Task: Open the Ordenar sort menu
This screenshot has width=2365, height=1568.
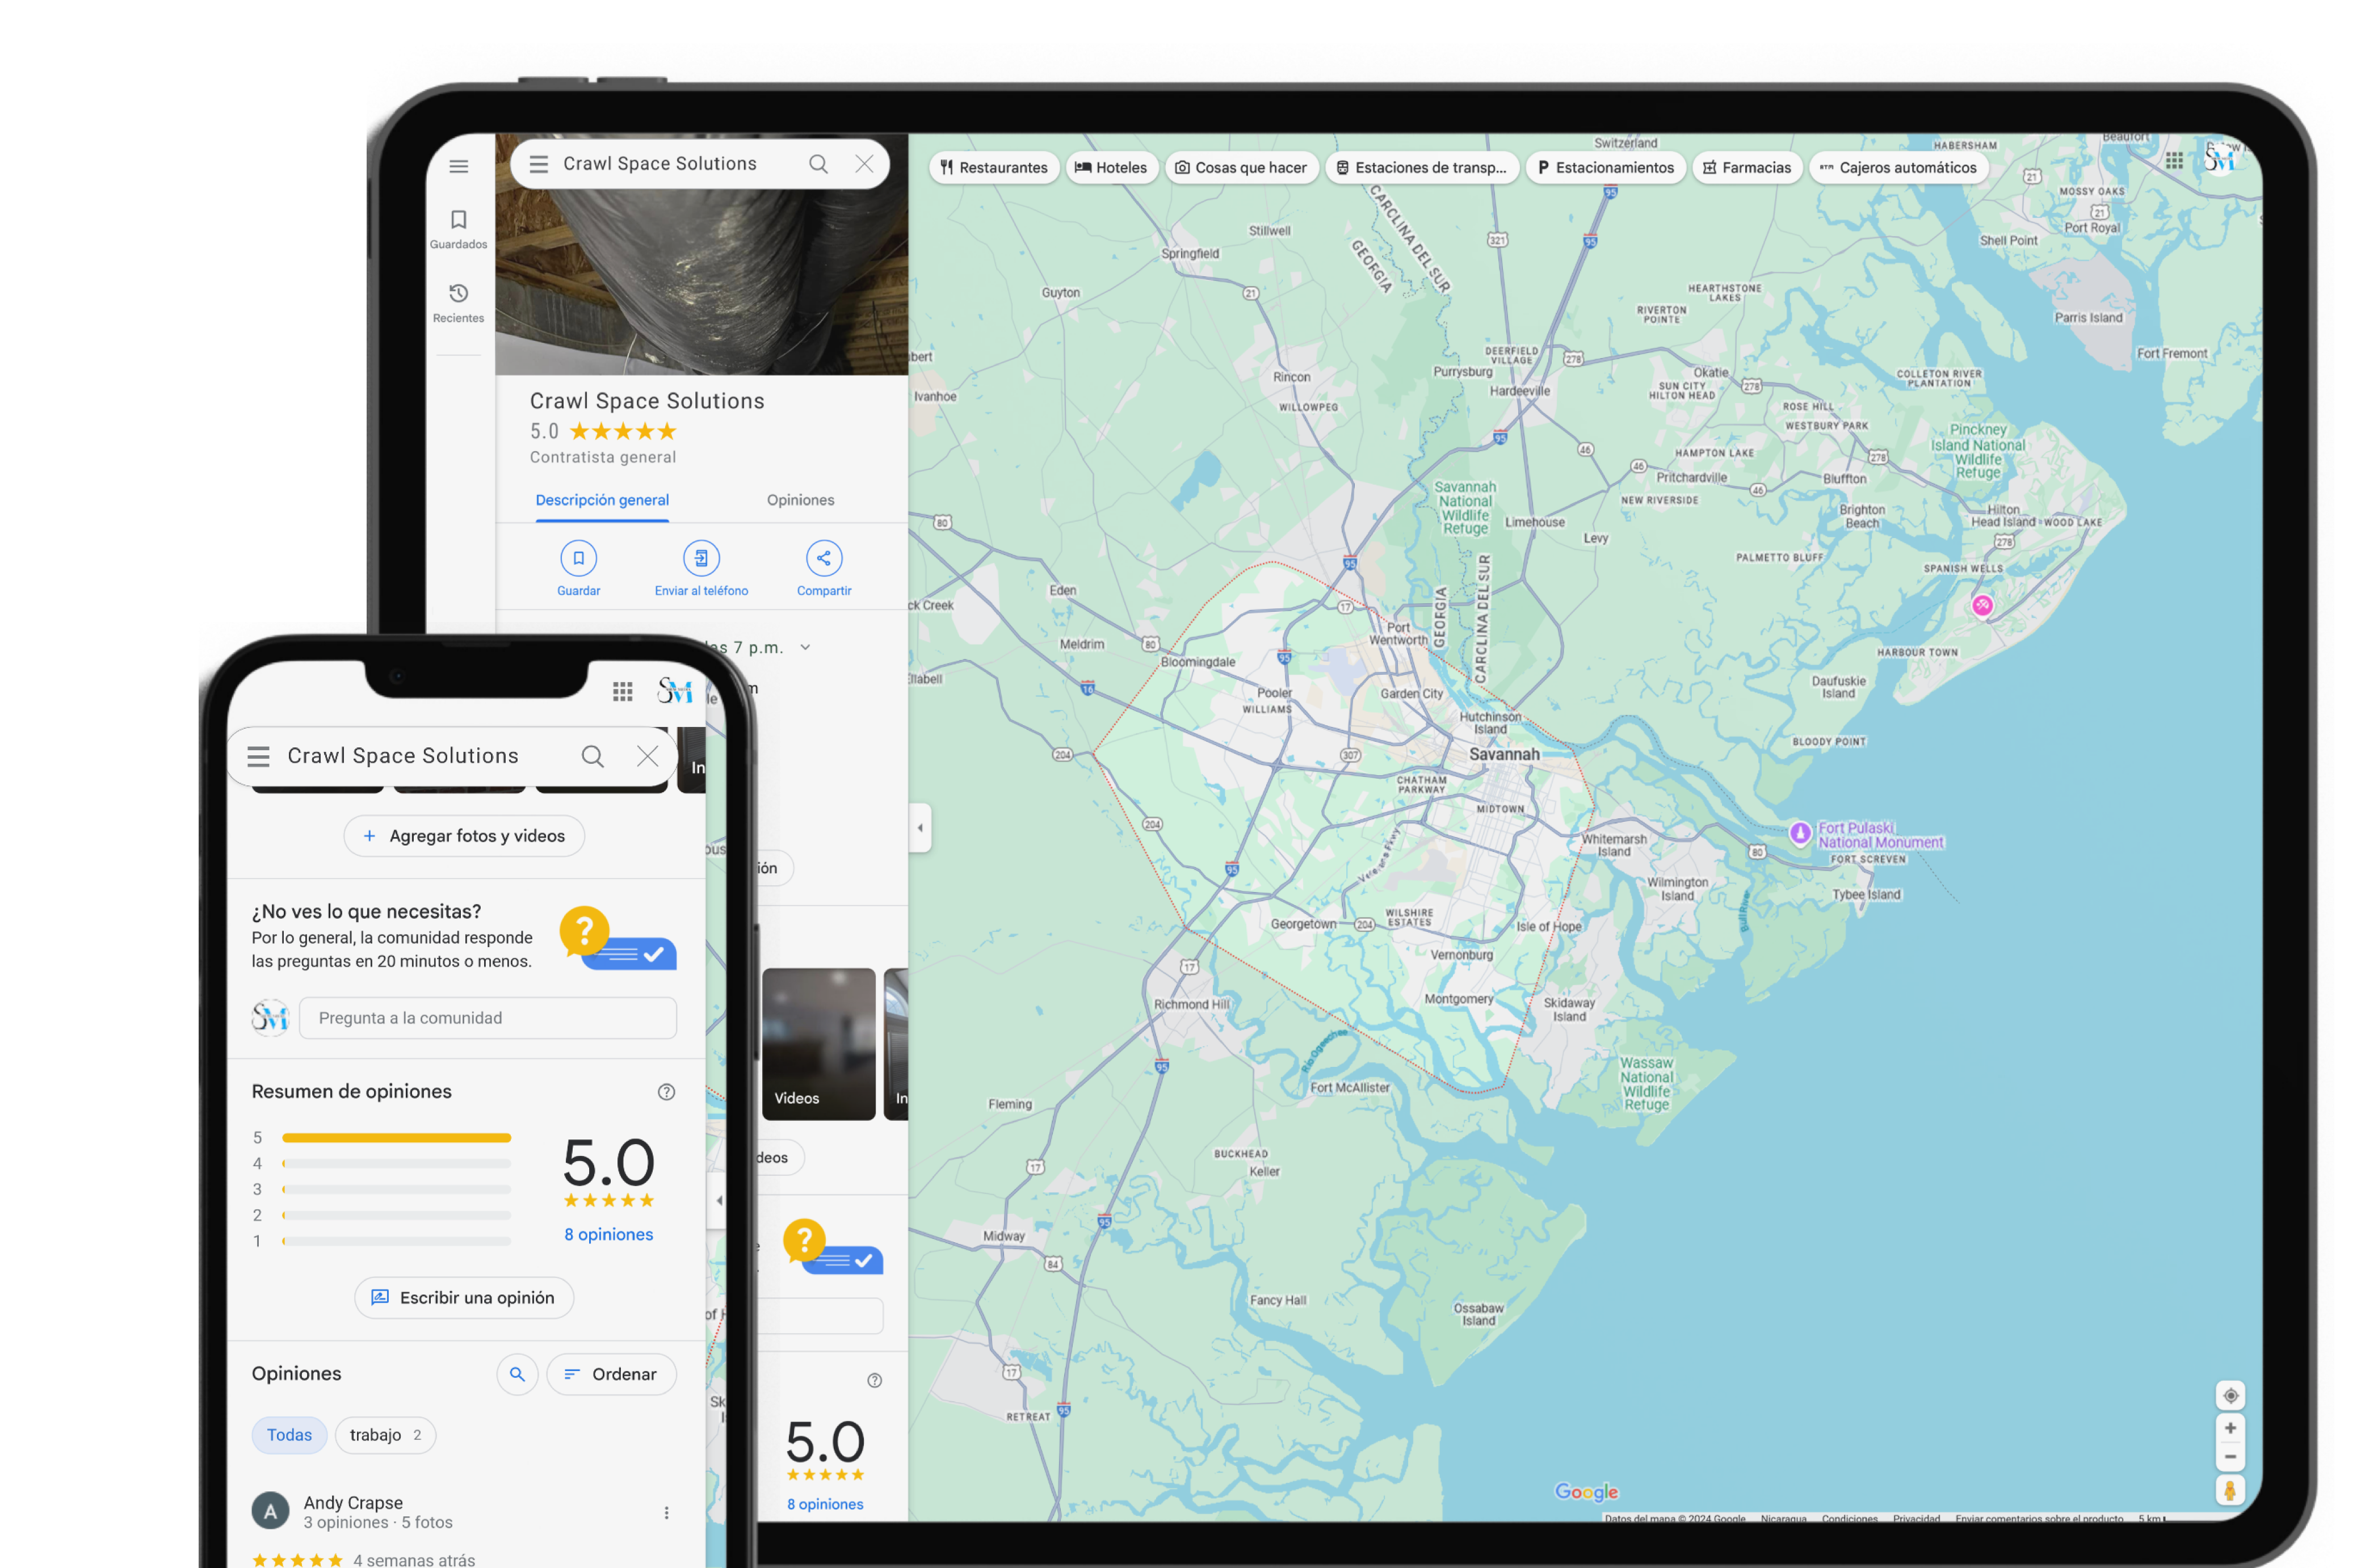Action: tap(611, 1375)
